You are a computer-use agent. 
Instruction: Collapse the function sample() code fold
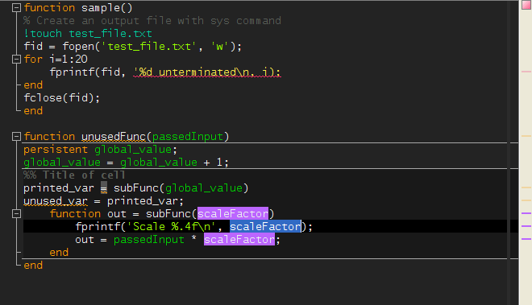click(x=16, y=8)
